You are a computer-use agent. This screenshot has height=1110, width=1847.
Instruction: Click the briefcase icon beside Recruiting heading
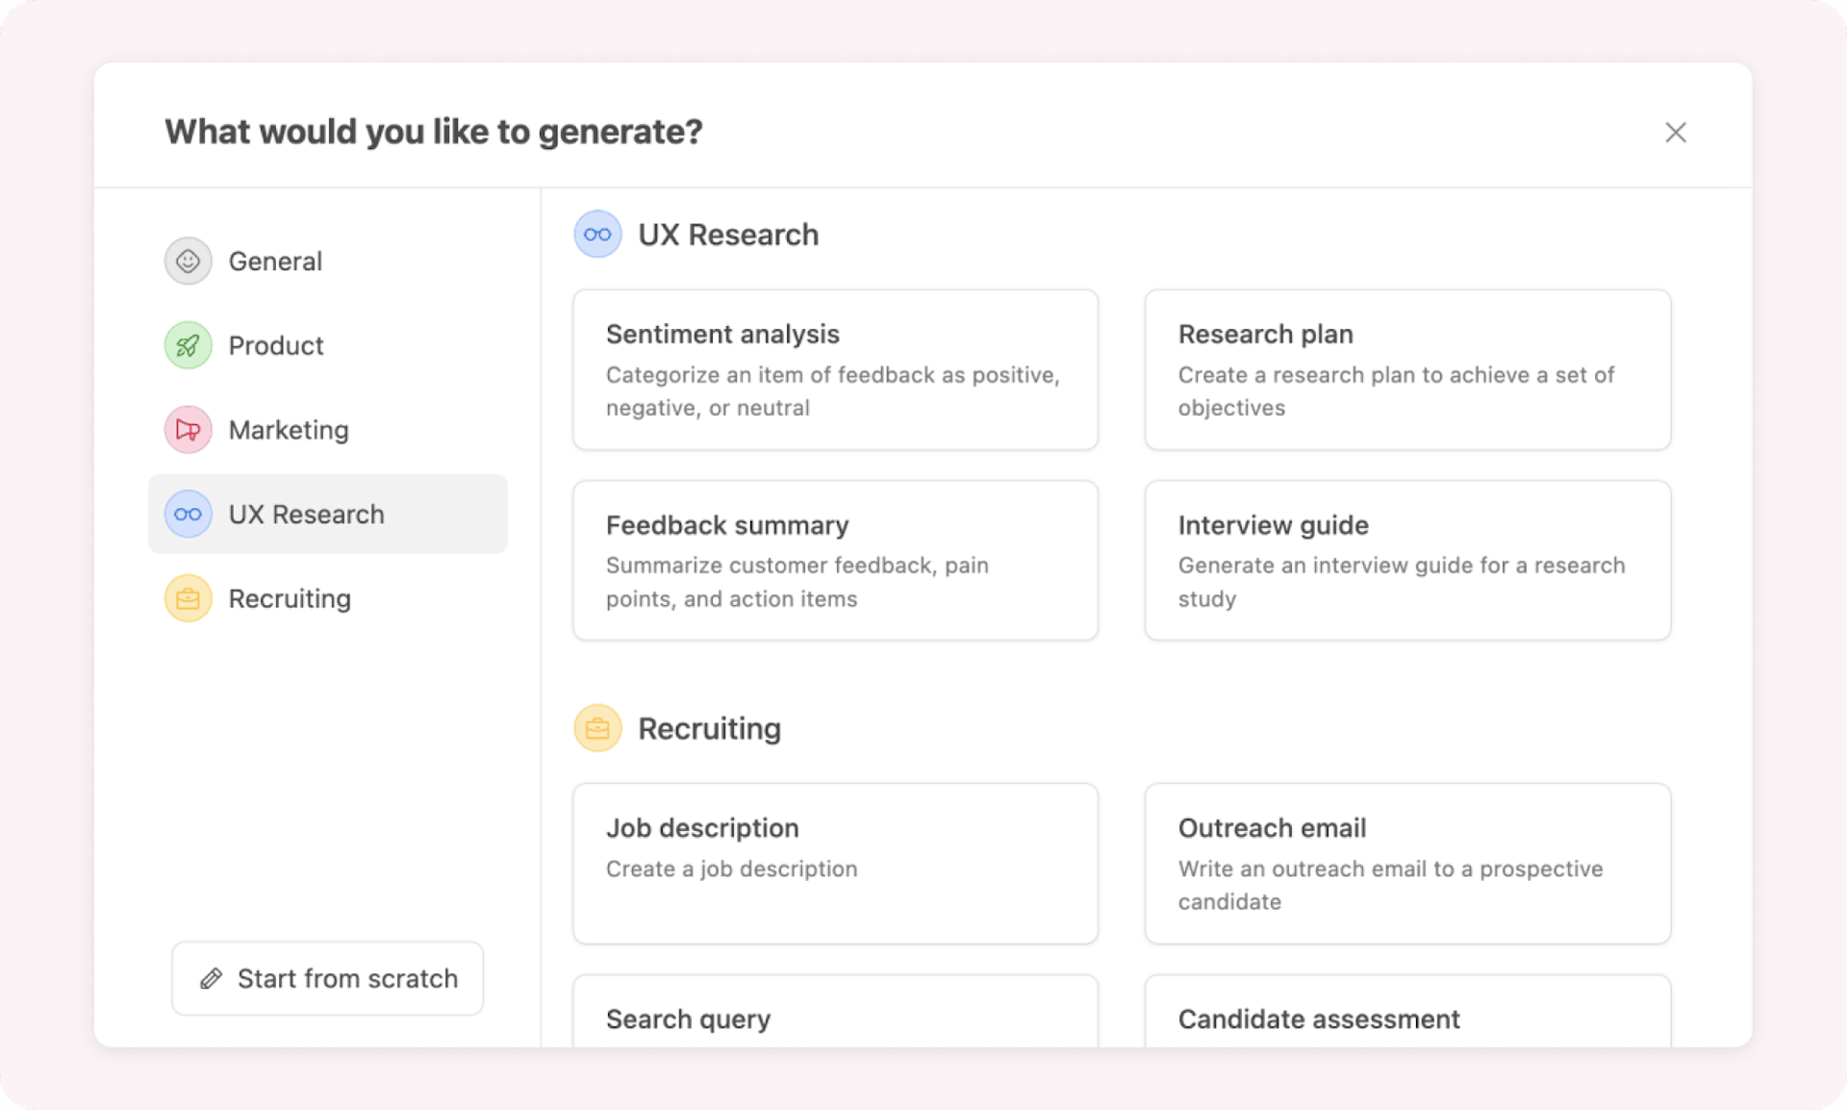click(x=597, y=728)
